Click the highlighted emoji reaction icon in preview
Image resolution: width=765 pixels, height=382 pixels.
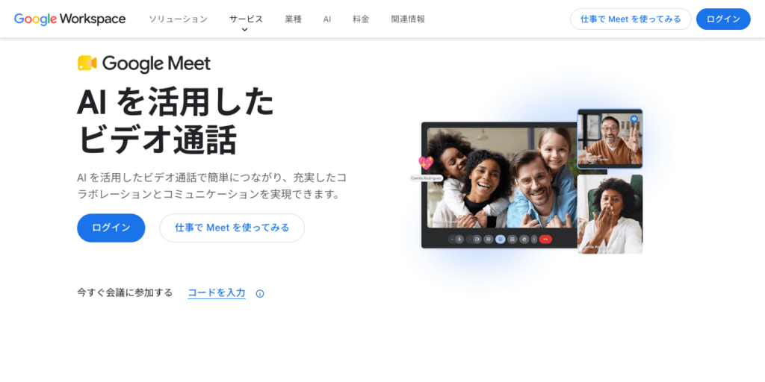pyautogui.click(x=500, y=239)
